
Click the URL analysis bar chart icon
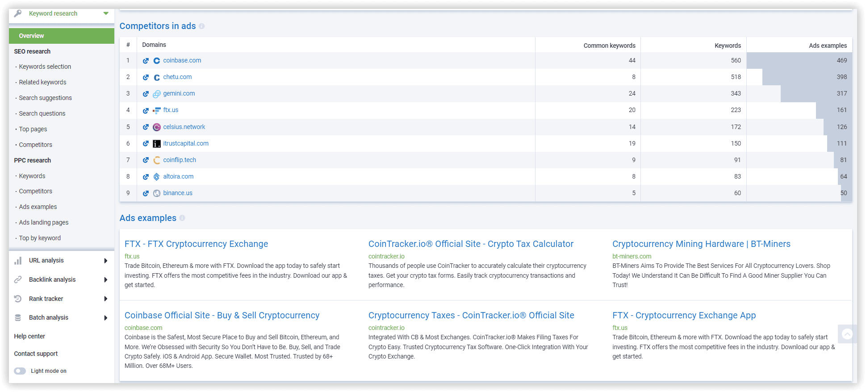[18, 261]
